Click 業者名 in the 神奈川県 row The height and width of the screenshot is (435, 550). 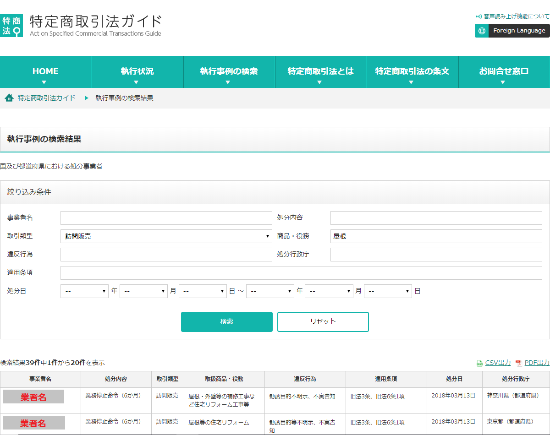pyautogui.click(x=33, y=397)
